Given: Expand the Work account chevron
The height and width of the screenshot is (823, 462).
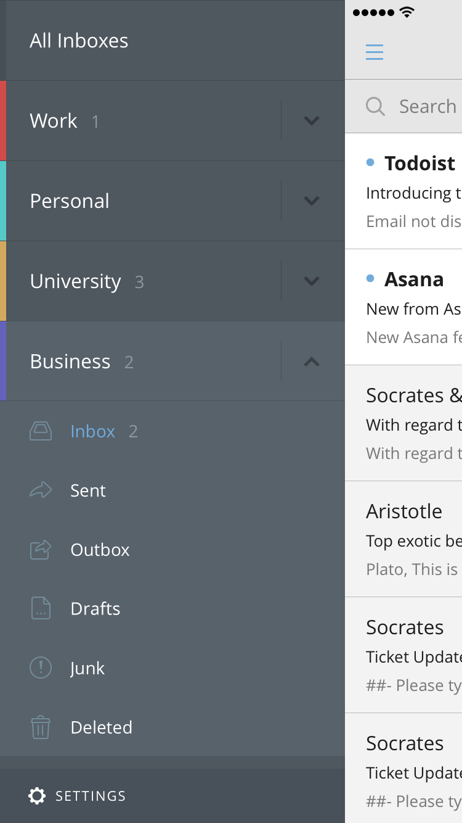Looking at the screenshot, I should pos(312,121).
